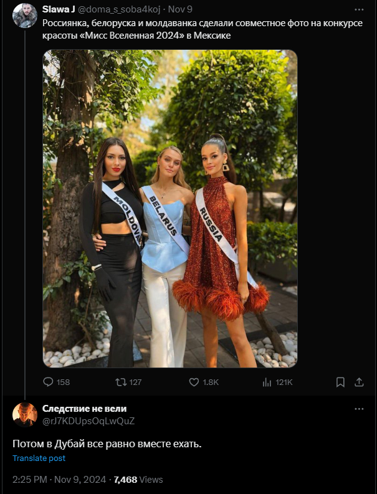
Task: Open the @doma_s_soba4koj handle link
Action: (x=118, y=9)
